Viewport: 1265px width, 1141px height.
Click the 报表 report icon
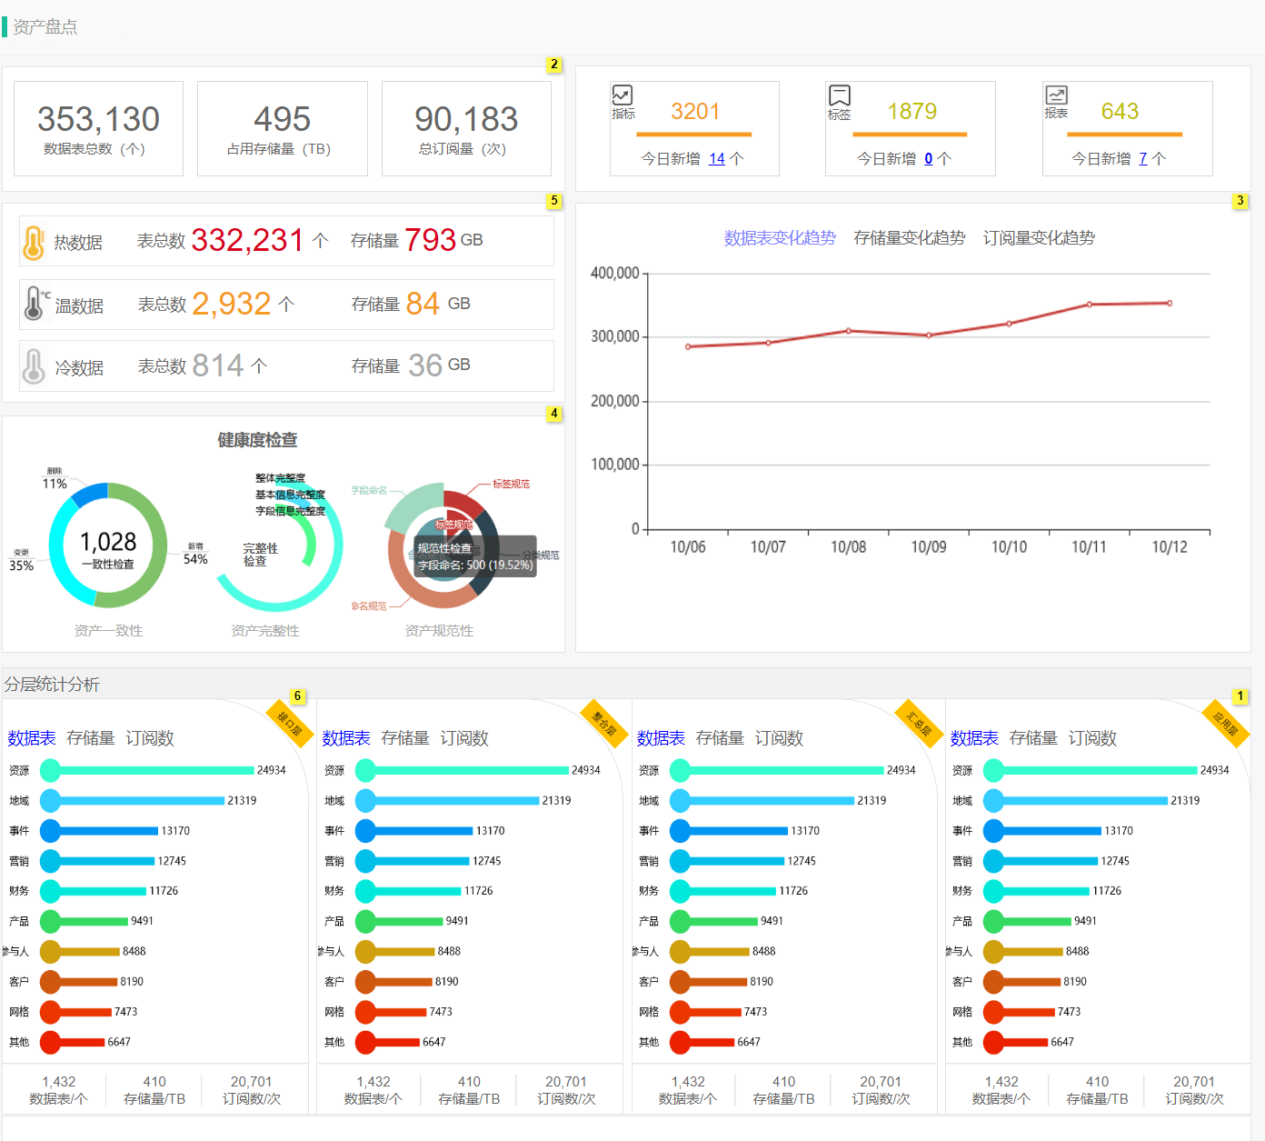click(1056, 95)
